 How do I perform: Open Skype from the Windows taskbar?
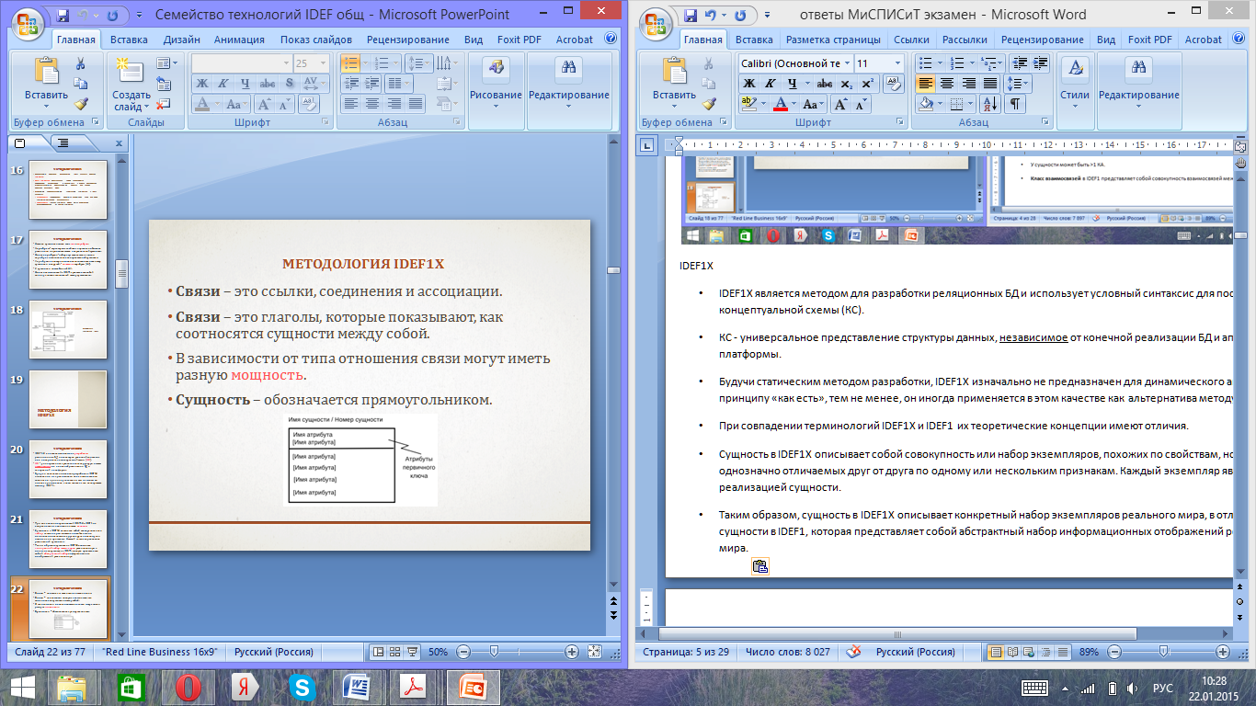point(301,688)
